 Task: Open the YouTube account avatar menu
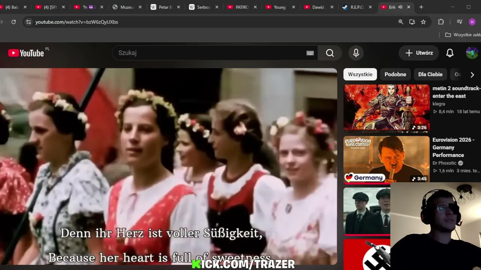(472, 53)
